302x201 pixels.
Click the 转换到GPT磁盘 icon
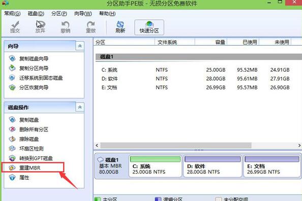pyautogui.click(x=12, y=158)
